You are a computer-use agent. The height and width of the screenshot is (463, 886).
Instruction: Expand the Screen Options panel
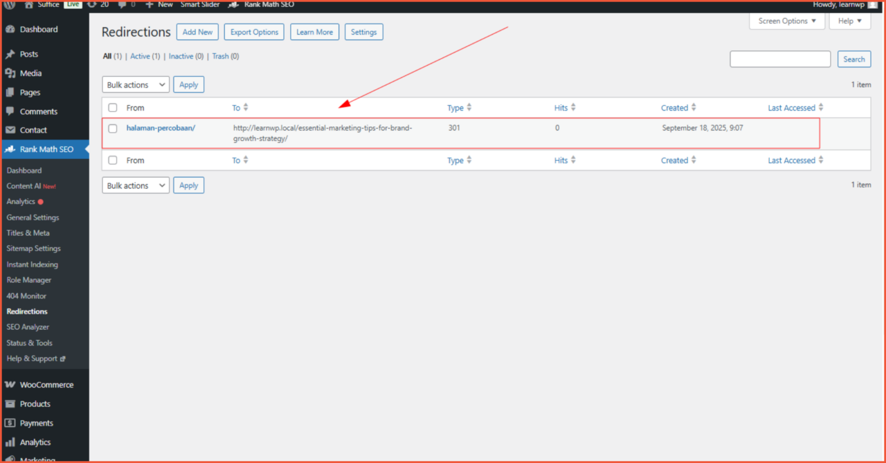tap(786, 21)
